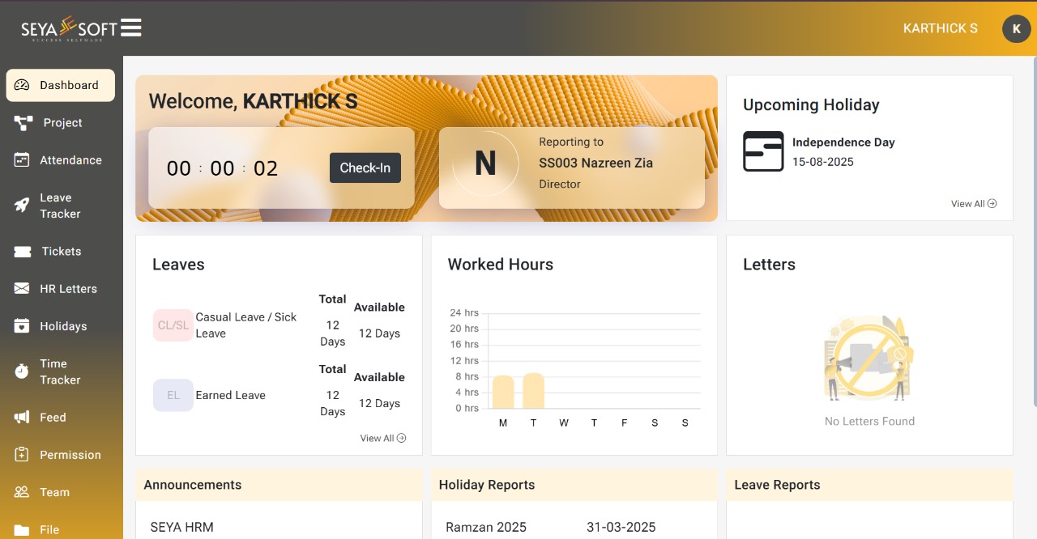
Task: Click the Team people icon
Action: coord(22,492)
